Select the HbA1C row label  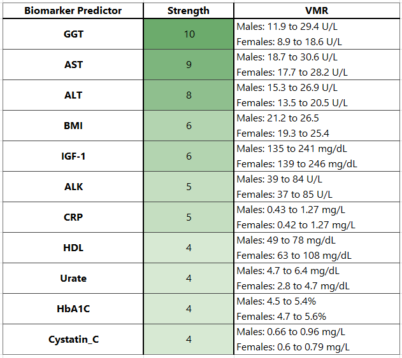pos(73,309)
